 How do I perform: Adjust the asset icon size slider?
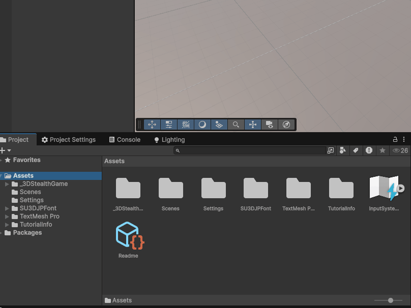(391, 300)
